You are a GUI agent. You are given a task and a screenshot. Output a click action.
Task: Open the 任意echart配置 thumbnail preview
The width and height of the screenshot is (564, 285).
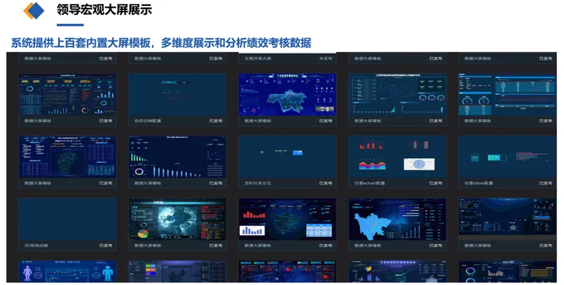click(x=398, y=157)
